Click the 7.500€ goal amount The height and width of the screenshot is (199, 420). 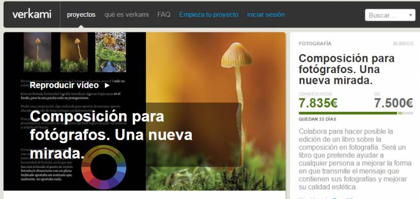pos(394,103)
